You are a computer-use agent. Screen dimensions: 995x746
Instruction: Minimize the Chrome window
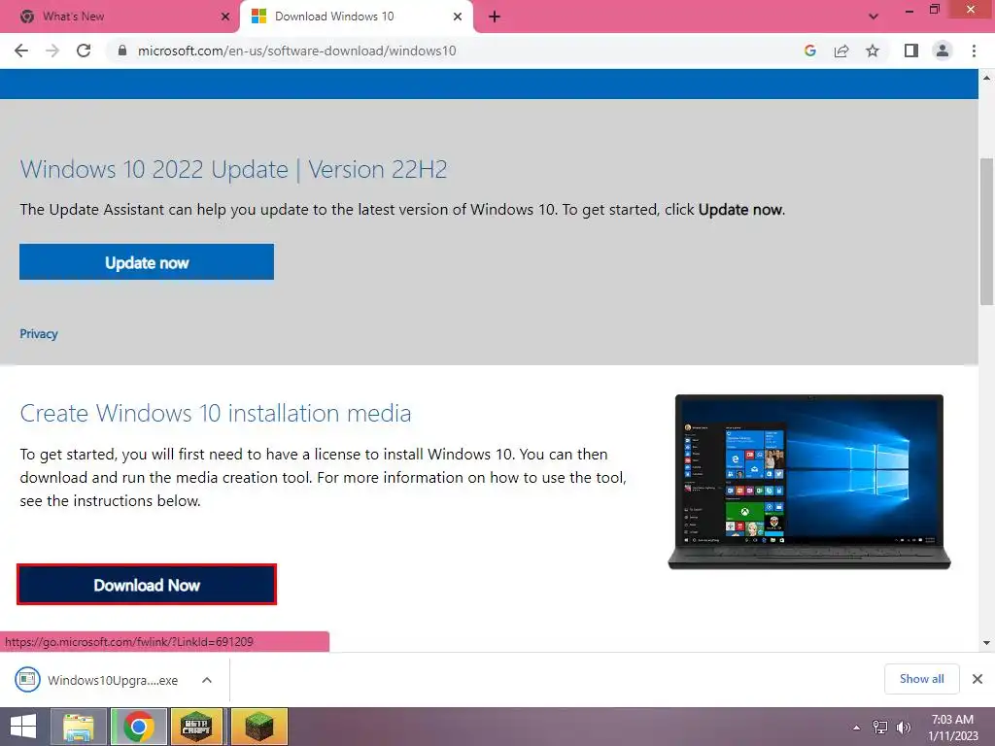[909, 10]
